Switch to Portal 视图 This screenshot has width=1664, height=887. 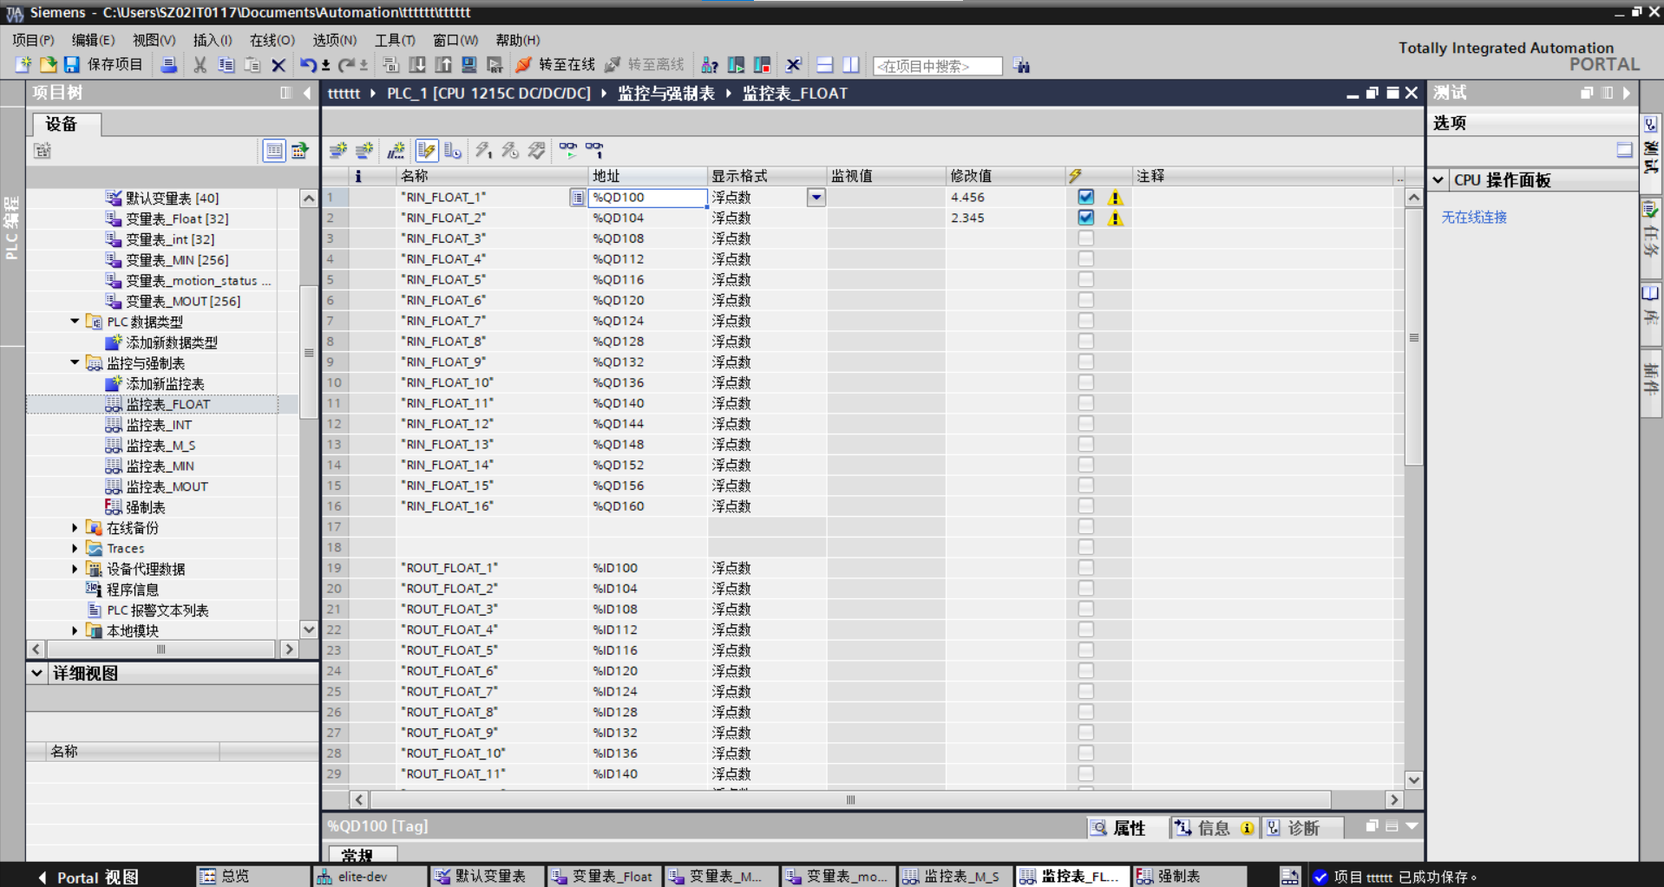coord(88,877)
